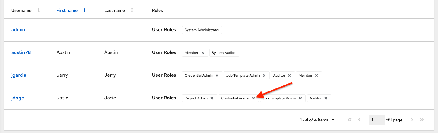Remove Auditor role from jgarcia
The height and width of the screenshot is (133, 438).
[289, 75]
